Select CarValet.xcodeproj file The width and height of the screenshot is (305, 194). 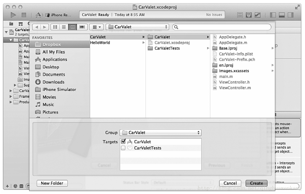[x=178, y=43]
